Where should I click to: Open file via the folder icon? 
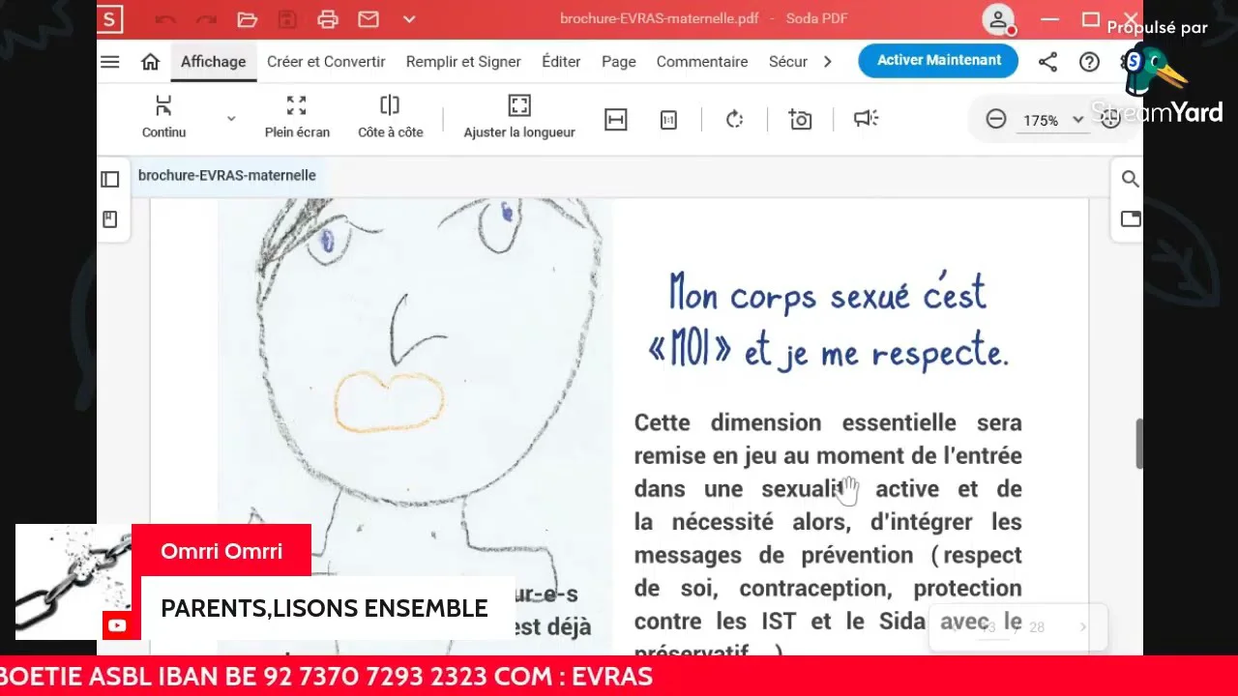click(x=247, y=19)
